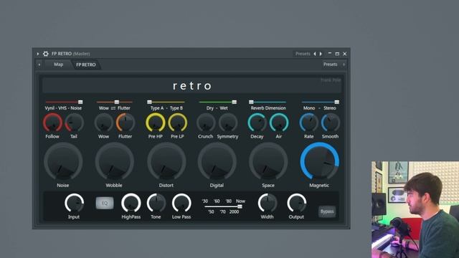Screen dimensions: 459x258
Task: Toggle the Bypass button
Action: [327, 211]
